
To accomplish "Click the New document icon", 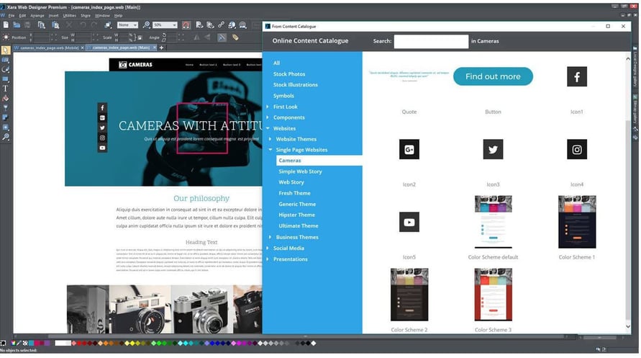I will tap(6, 25).
